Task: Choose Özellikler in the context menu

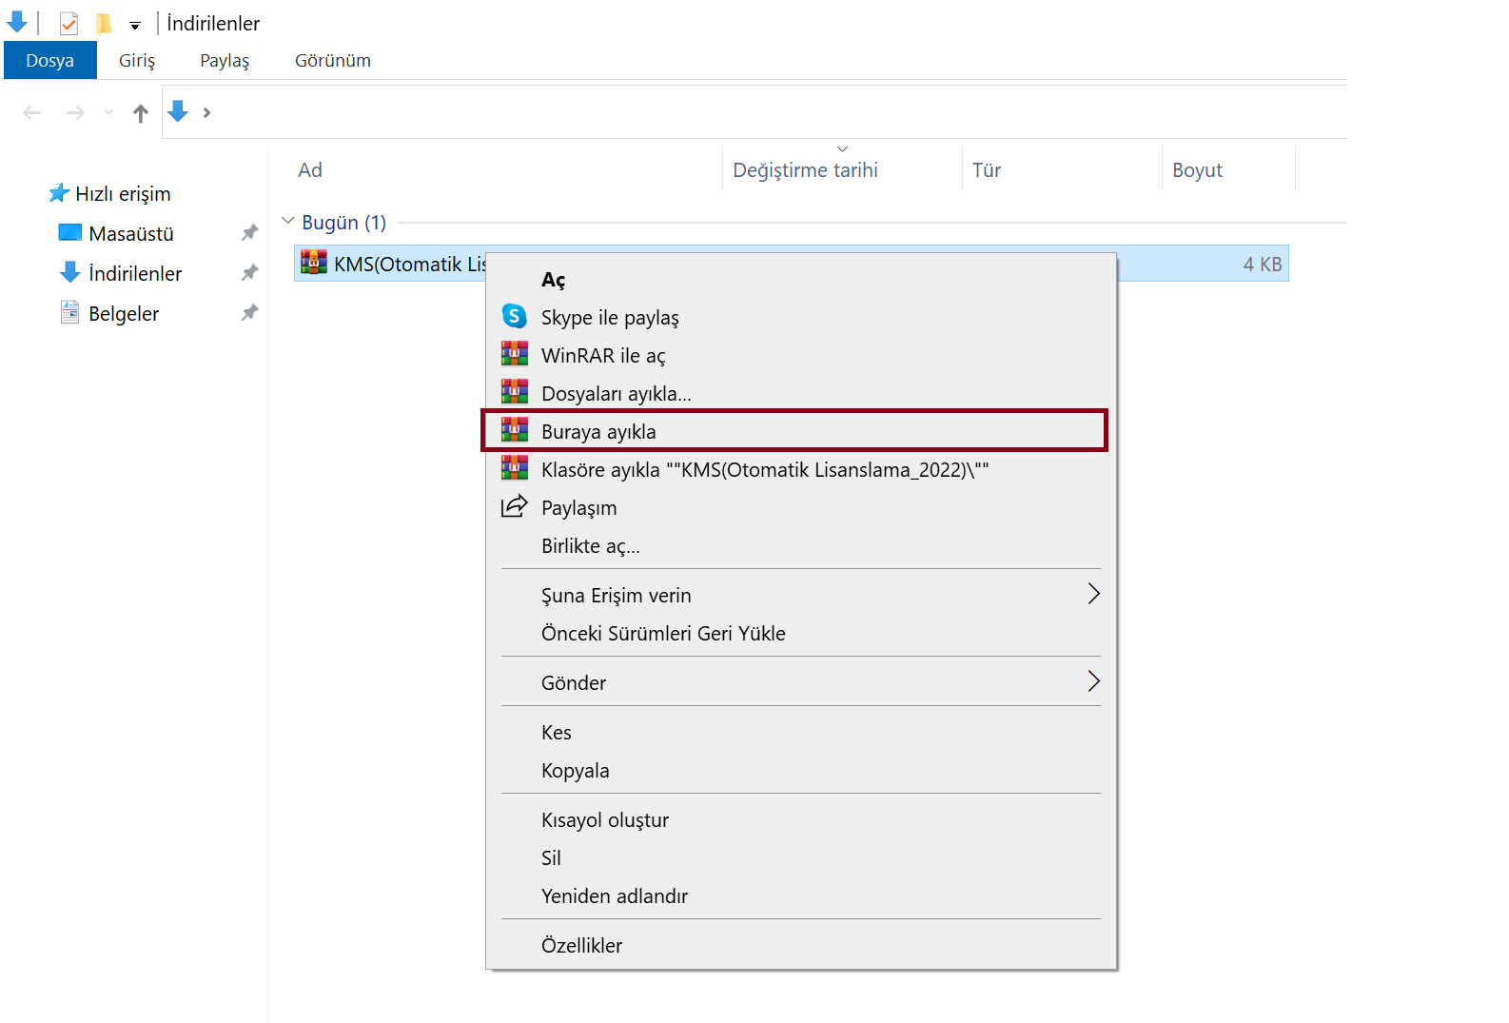Action: coord(581,945)
